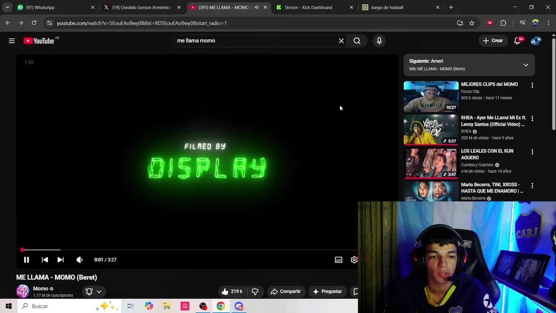Viewport: 556px width, 313px height.
Task: Open the red fast-forward extension icon
Action: [x=490, y=23]
